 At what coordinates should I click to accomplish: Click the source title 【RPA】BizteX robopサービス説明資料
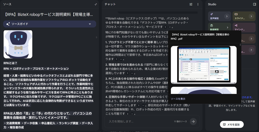tap(48, 15)
